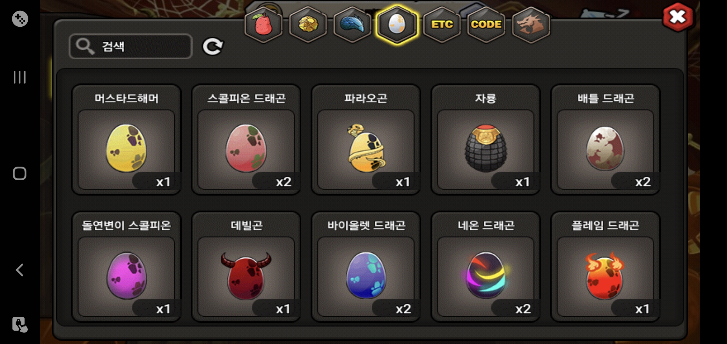Image resolution: width=727 pixels, height=344 pixels.
Task: Select the 네온 드래곤 neon egg
Action: tap(486, 267)
